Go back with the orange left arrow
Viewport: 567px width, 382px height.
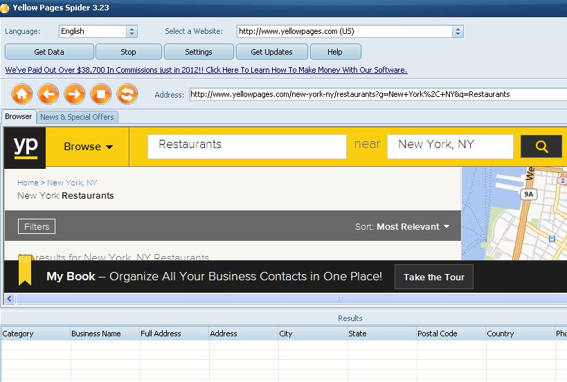coord(48,94)
